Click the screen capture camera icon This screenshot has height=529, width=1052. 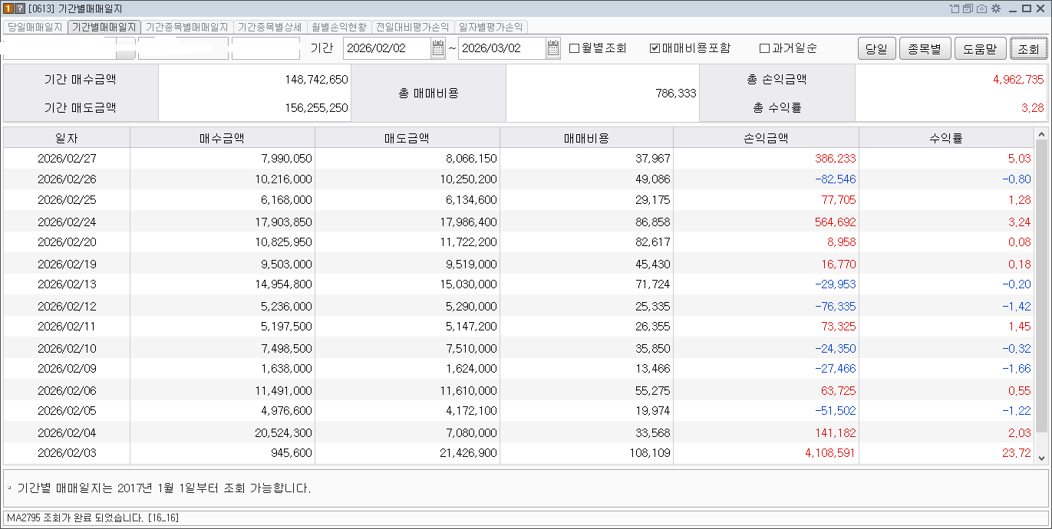point(982,8)
